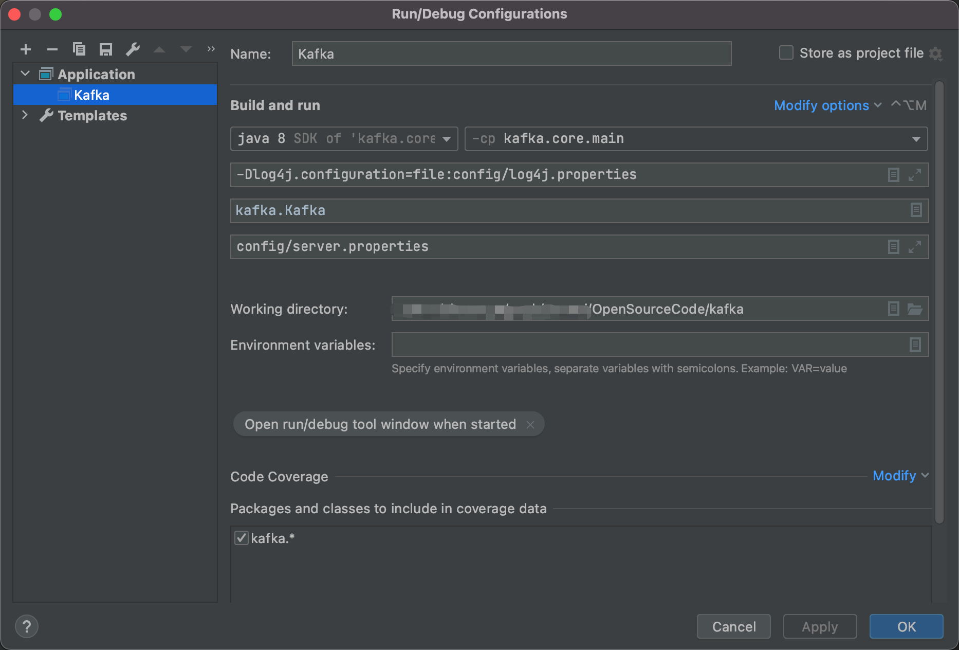The image size is (959, 650).
Task: Show more toolbar actions with the double chevron
Action: [x=211, y=49]
